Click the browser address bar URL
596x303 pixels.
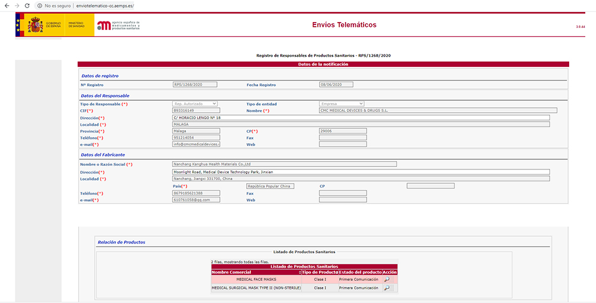[x=101, y=5]
